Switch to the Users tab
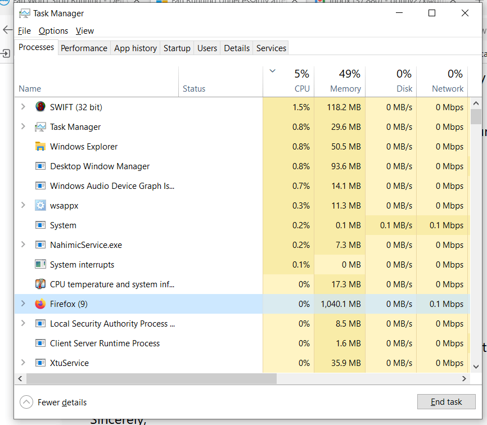This screenshot has height=425, width=487. tap(207, 48)
